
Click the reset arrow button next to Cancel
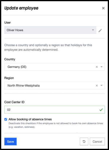(84, 141)
